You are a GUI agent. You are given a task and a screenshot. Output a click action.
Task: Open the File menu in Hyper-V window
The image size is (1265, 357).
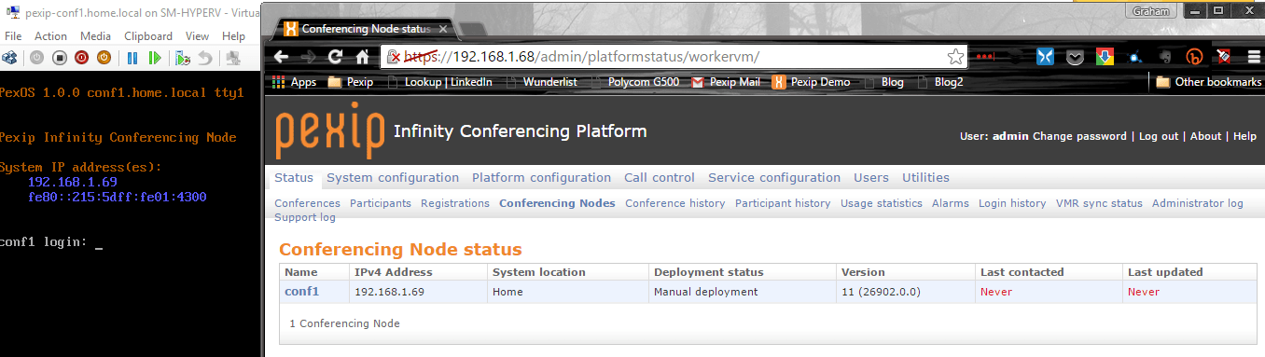[13, 36]
